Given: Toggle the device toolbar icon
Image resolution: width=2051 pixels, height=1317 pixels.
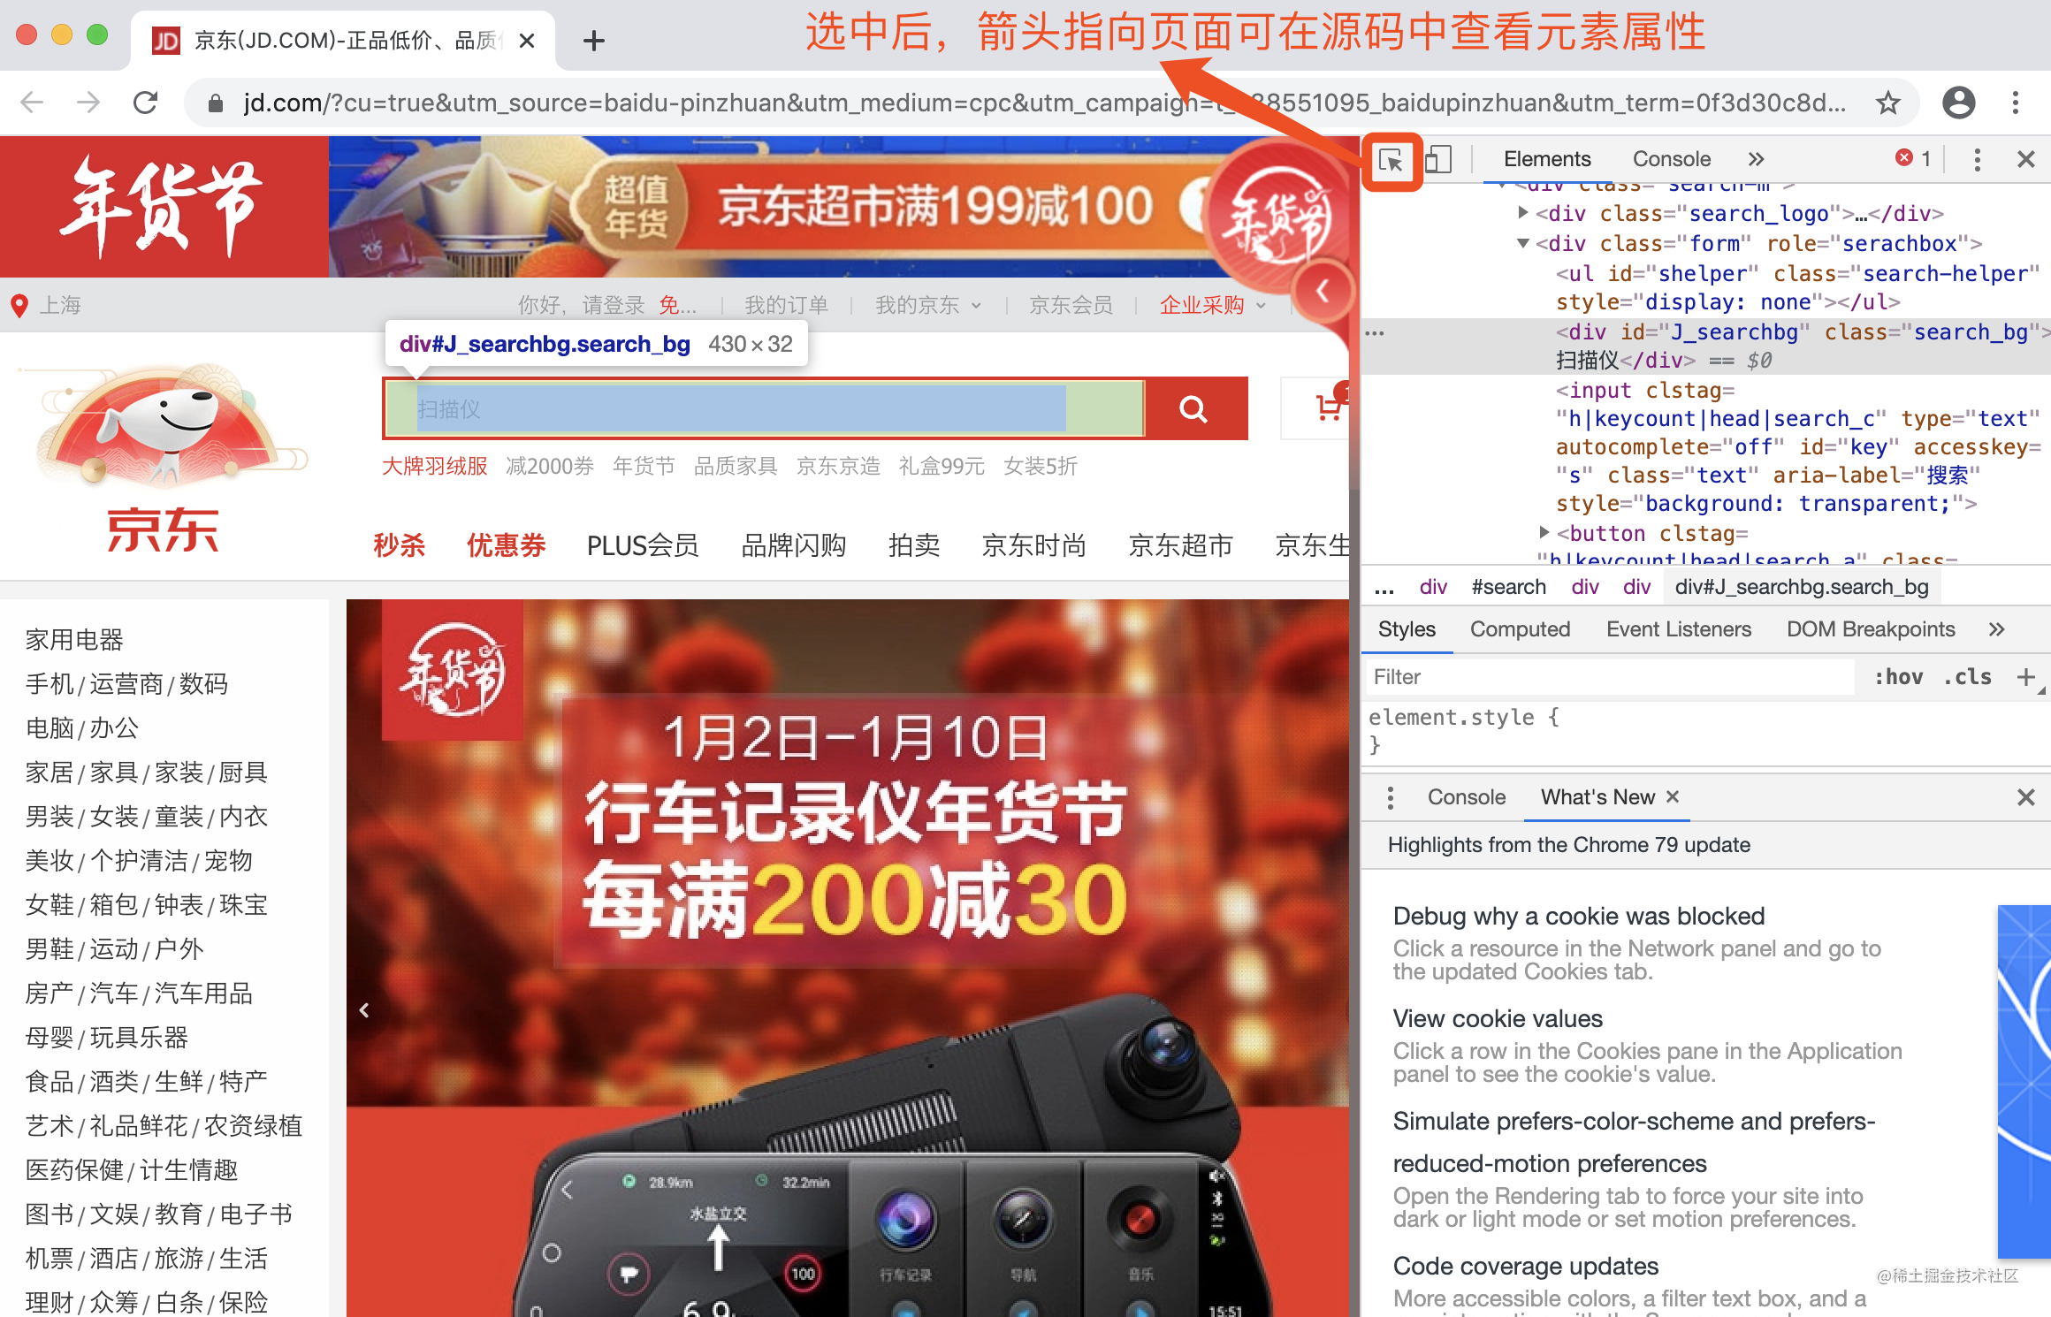Looking at the screenshot, I should (x=1438, y=160).
